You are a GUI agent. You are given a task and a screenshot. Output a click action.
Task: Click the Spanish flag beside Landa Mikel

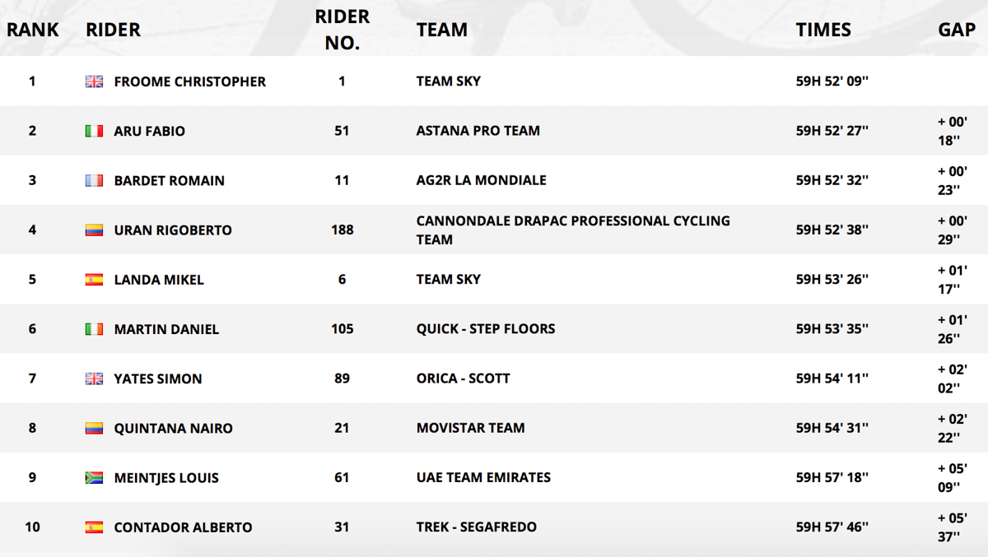tap(95, 280)
